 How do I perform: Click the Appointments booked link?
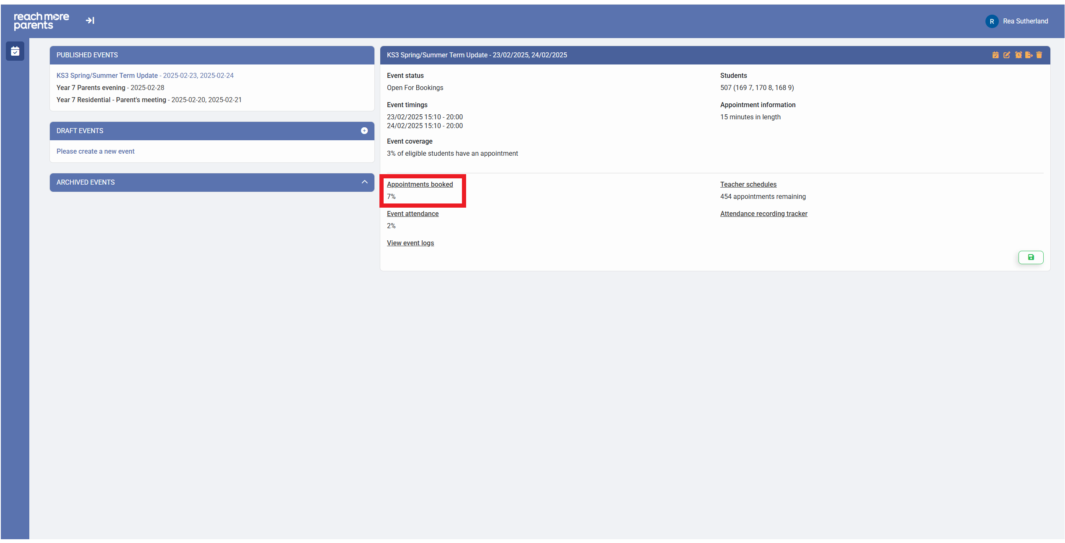pos(420,185)
